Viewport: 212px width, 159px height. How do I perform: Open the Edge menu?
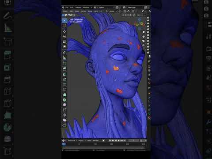click(x=90, y=11)
